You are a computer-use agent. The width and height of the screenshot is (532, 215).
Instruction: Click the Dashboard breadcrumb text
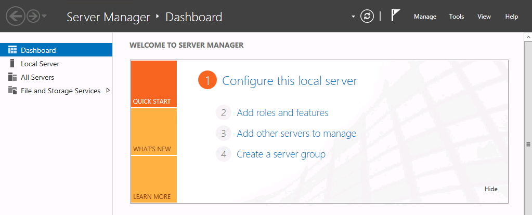pos(194,17)
